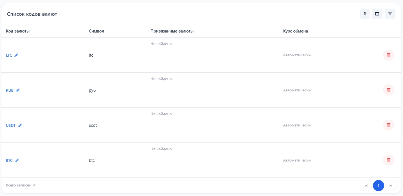Delete the LTC currency row
This screenshot has height=196, width=403.
tap(388, 55)
